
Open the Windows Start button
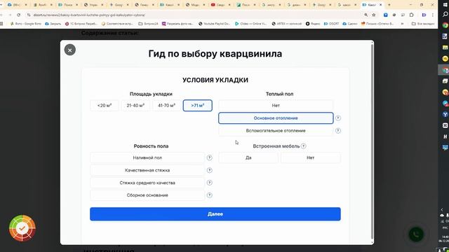click(x=445, y=5)
